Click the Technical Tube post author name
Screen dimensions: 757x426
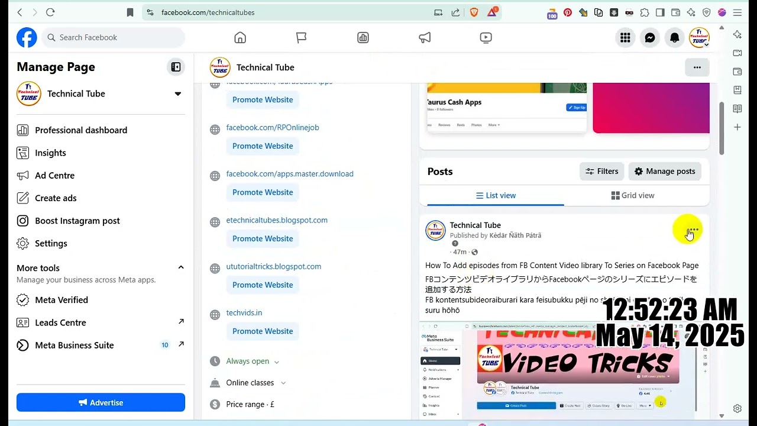pos(475,225)
